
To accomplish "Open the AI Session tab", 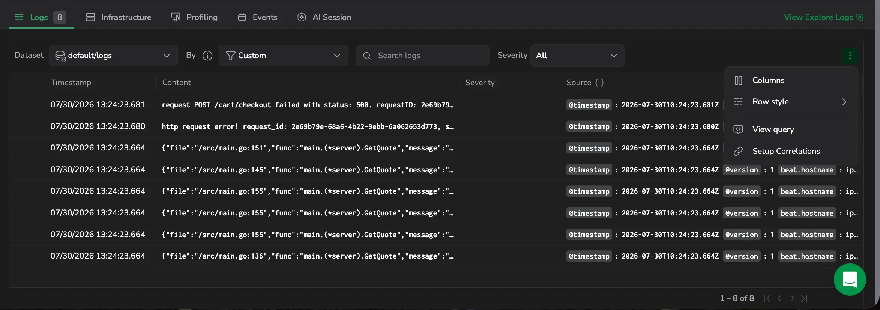I will tap(324, 17).
